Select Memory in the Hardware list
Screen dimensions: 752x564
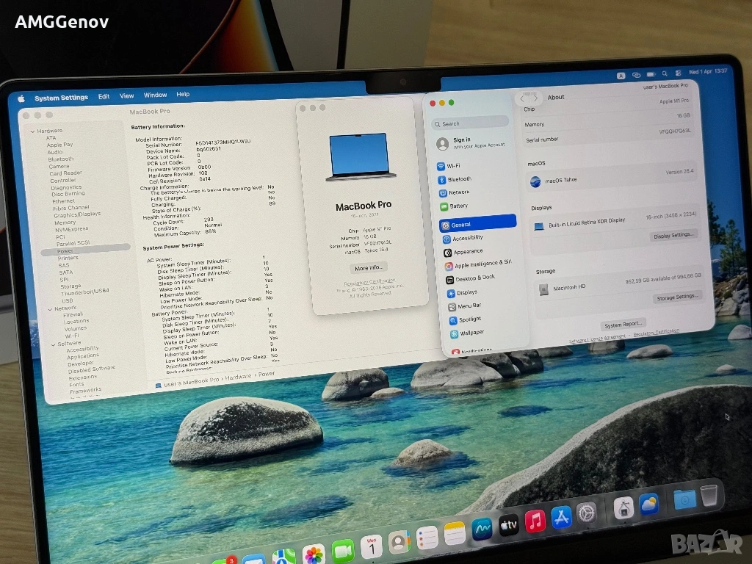point(65,223)
